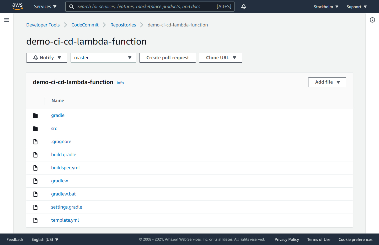
Task: Open the Info link next to repository name
Action: (120, 83)
